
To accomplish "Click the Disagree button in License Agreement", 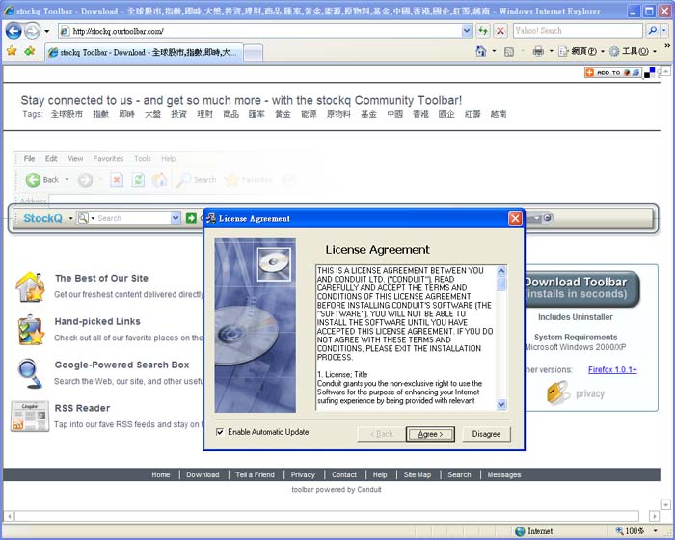I will click(486, 434).
